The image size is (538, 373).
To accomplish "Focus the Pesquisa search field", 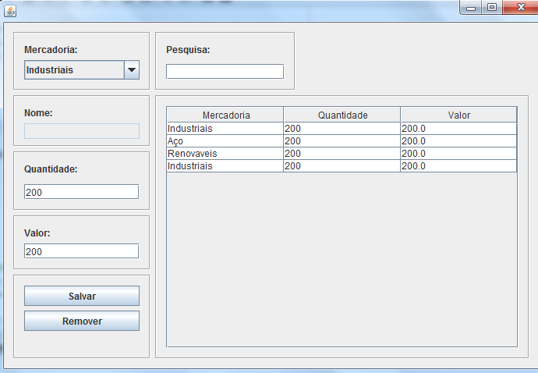I will pyautogui.click(x=225, y=72).
